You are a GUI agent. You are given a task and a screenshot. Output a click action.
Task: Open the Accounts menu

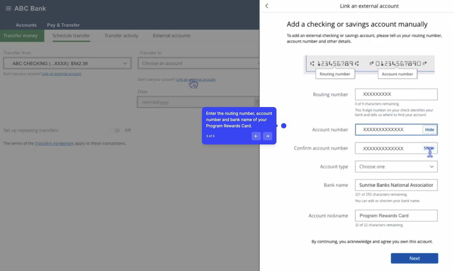point(26,25)
